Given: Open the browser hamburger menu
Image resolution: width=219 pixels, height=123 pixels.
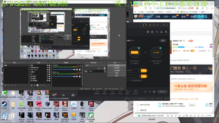Looking at the screenshot, I should pos(212,8).
